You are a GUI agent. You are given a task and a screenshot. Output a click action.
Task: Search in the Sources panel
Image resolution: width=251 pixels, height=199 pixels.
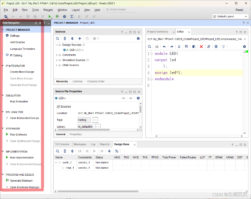point(57,38)
